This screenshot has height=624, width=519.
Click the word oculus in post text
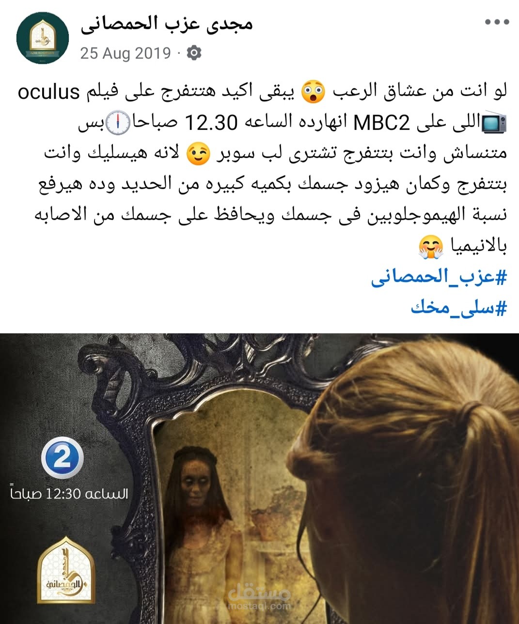tap(48, 93)
